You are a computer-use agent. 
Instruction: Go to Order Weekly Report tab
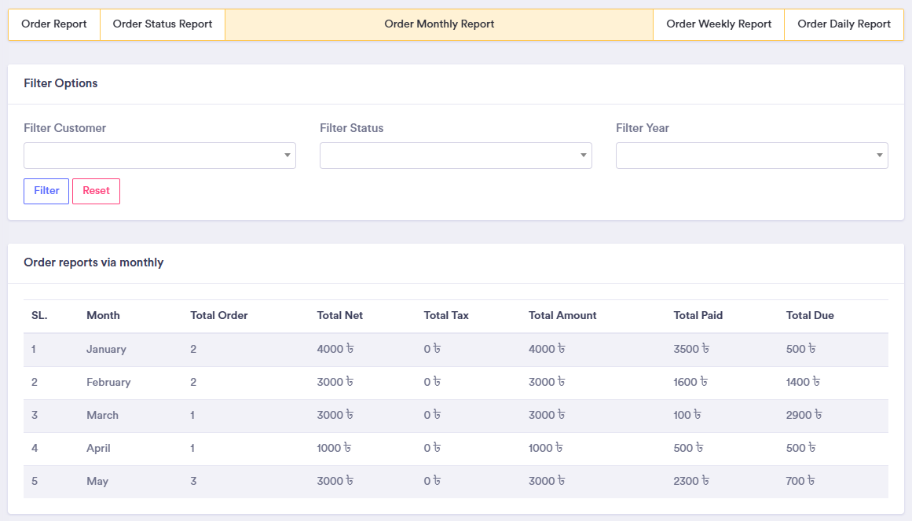pyautogui.click(x=719, y=24)
